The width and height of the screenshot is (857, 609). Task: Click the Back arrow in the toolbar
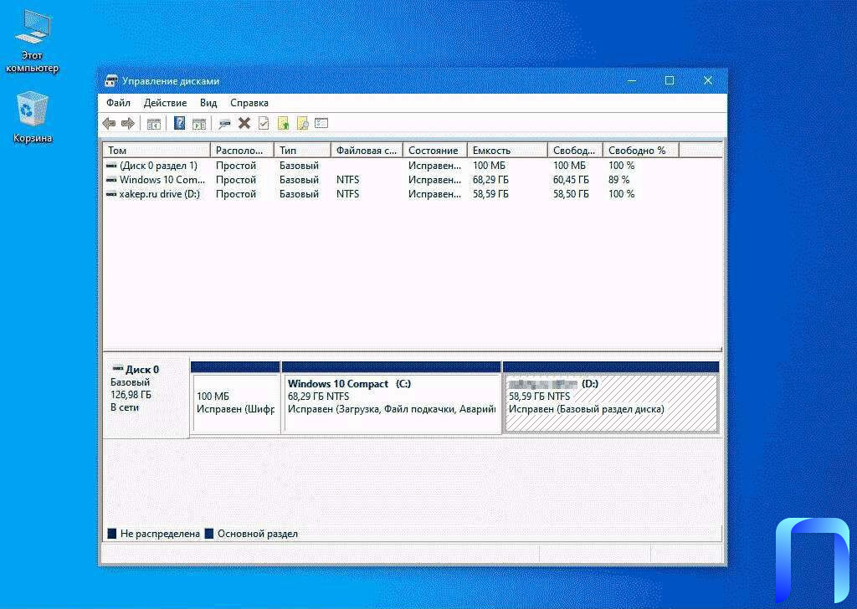click(110, 124)
